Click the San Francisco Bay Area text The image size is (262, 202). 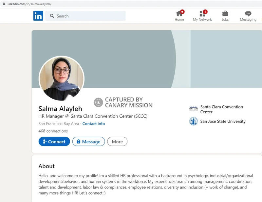(59, 124)
